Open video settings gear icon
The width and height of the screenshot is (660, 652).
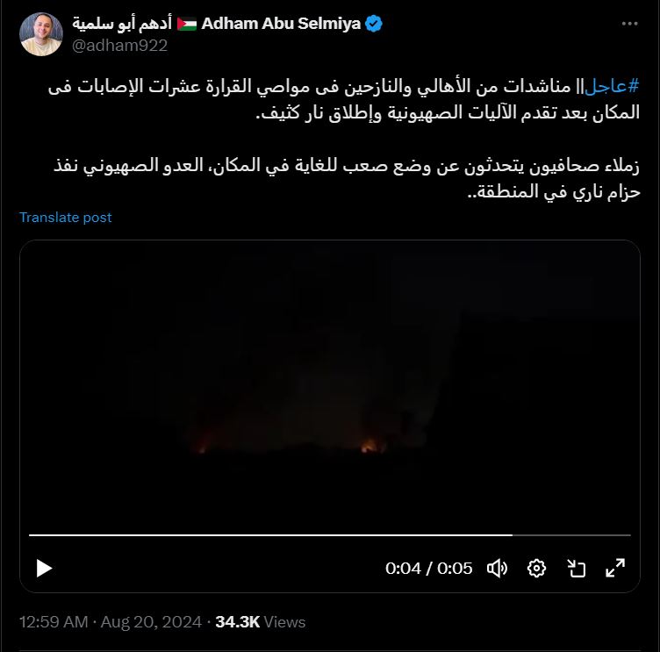536,569
